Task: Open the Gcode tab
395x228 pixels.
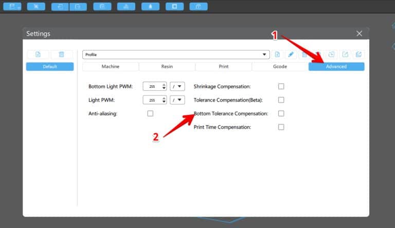Action: click(x=280, y=66)
